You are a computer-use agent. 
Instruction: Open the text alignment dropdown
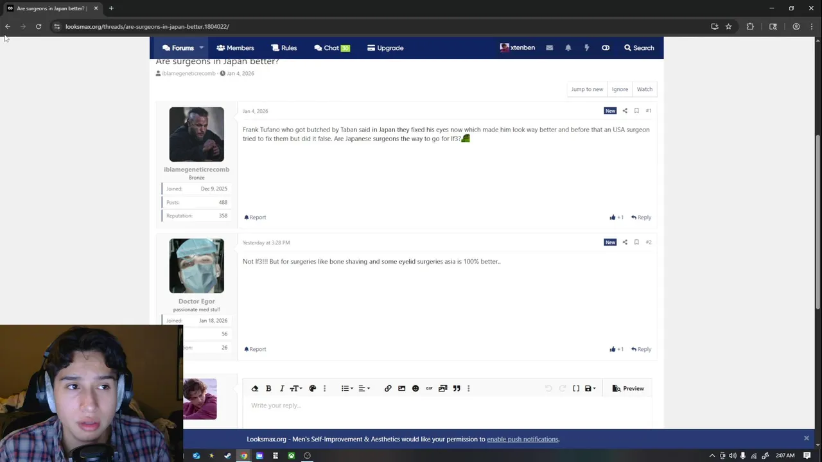point(364,388)
